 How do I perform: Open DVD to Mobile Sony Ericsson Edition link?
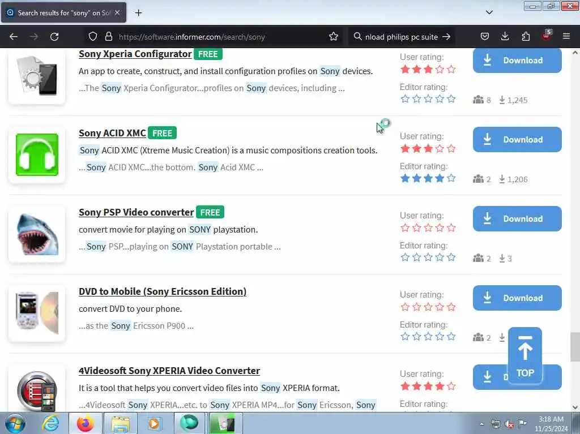point(163,291)
